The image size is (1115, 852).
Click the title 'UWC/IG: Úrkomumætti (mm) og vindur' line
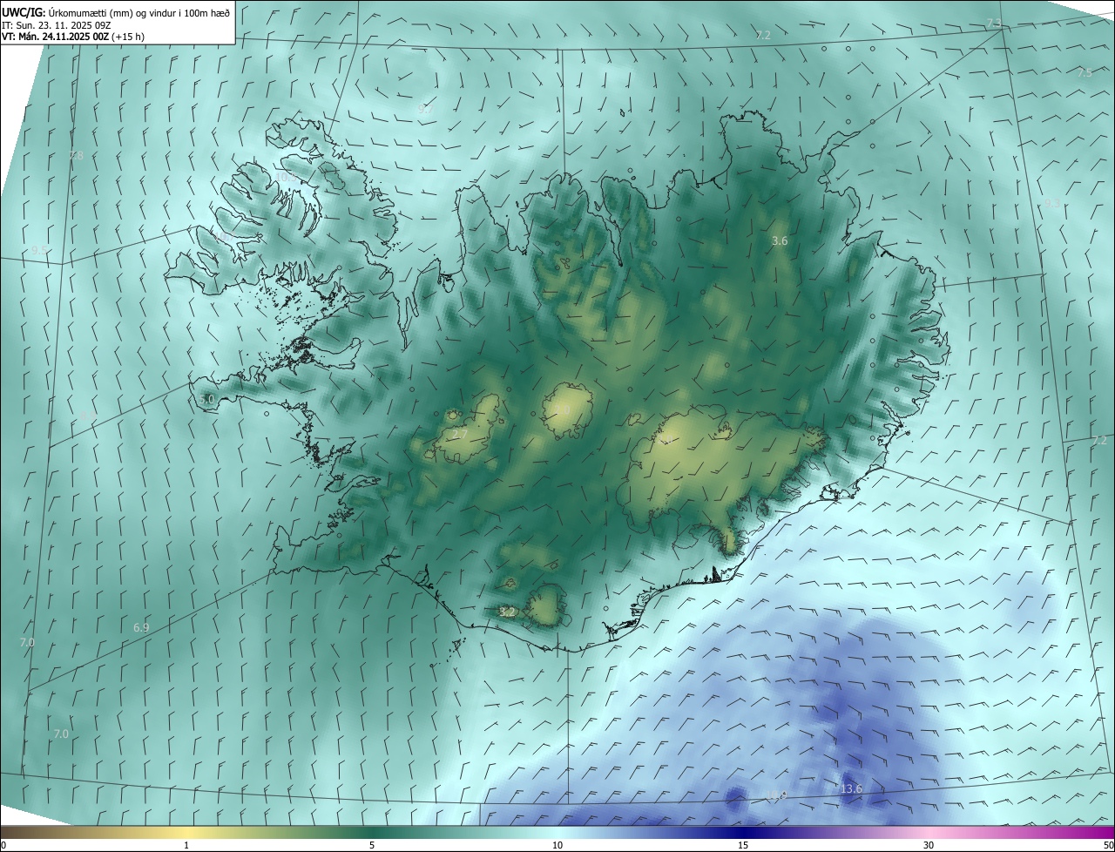tap(116, 12)
